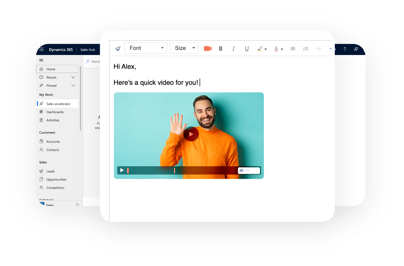Open the font color dropdown

click(x=282, y=49)
